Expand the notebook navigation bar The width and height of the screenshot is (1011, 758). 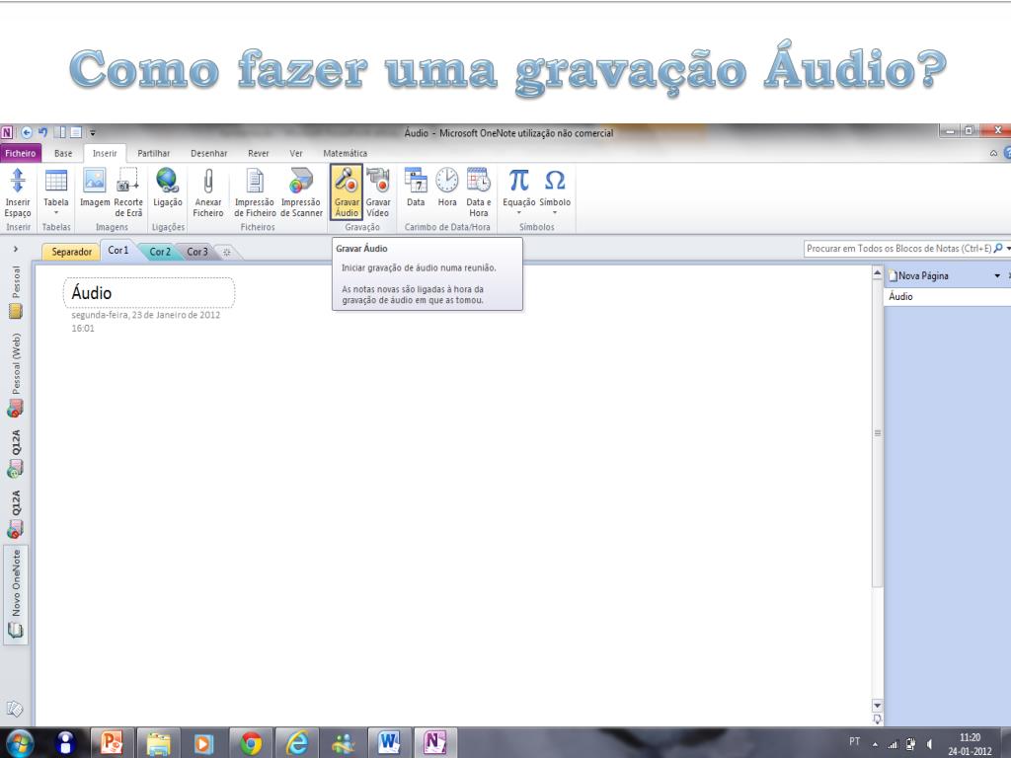16,249
